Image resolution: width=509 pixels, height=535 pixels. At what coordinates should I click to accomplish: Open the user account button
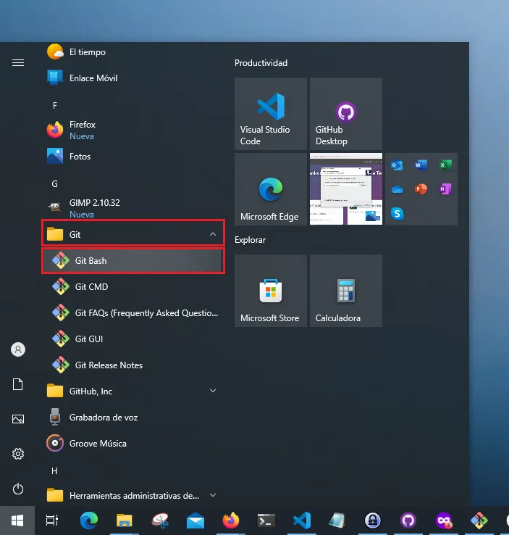coord(18,349)
